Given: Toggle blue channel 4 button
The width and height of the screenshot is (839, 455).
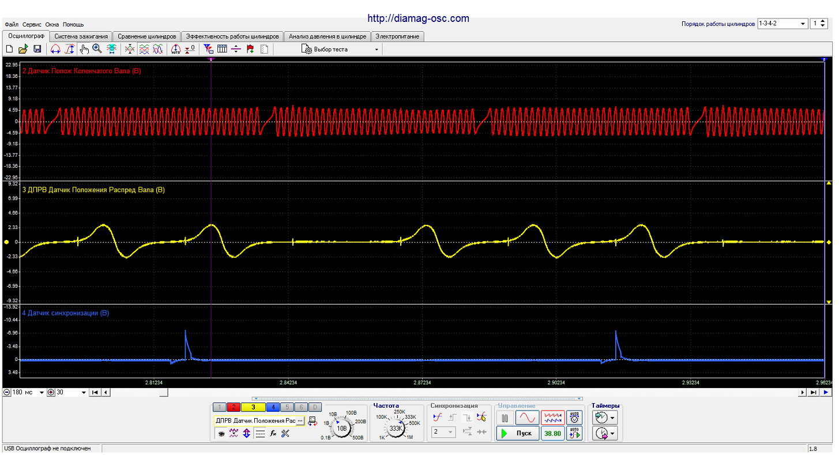Looking at the screenshot, I should [273, 407].
